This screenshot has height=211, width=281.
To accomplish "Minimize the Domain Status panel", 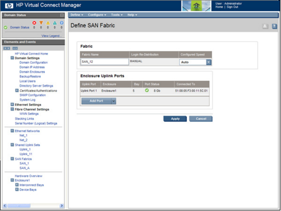I will pyautogui.click(x=62, y=15).
